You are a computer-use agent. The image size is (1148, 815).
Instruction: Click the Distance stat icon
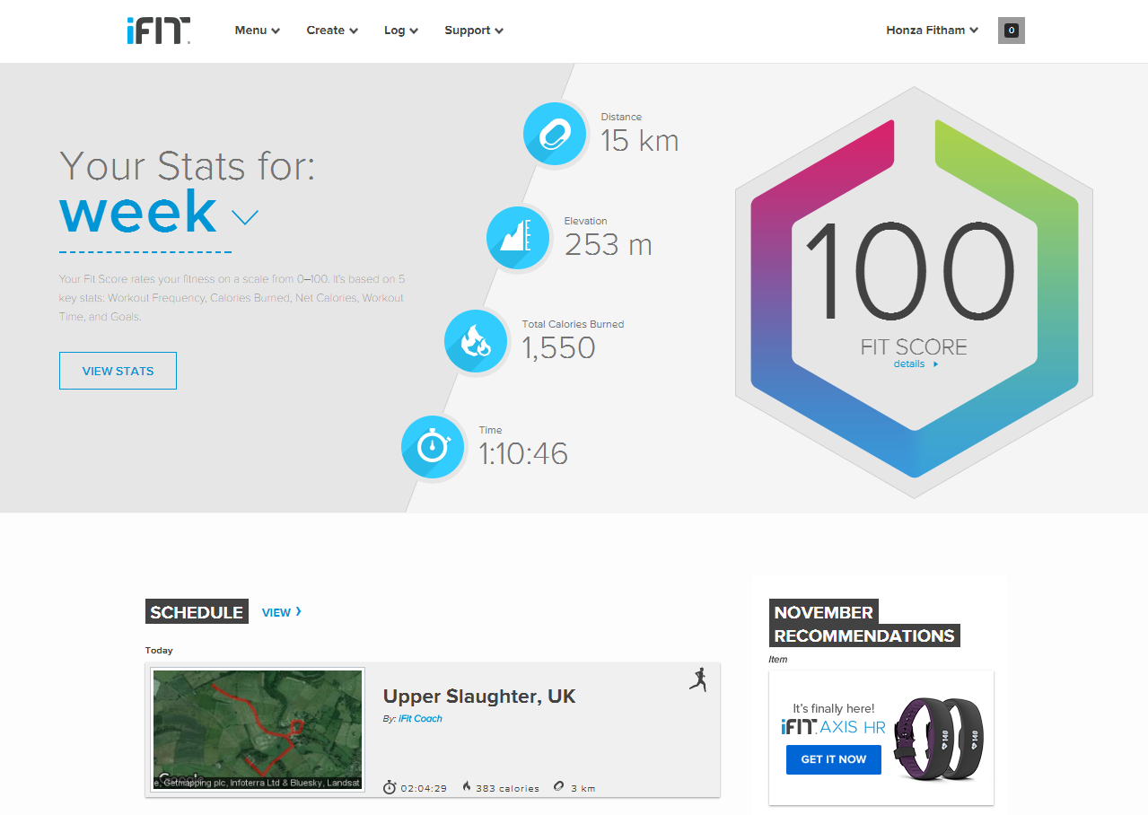point(554,134)
